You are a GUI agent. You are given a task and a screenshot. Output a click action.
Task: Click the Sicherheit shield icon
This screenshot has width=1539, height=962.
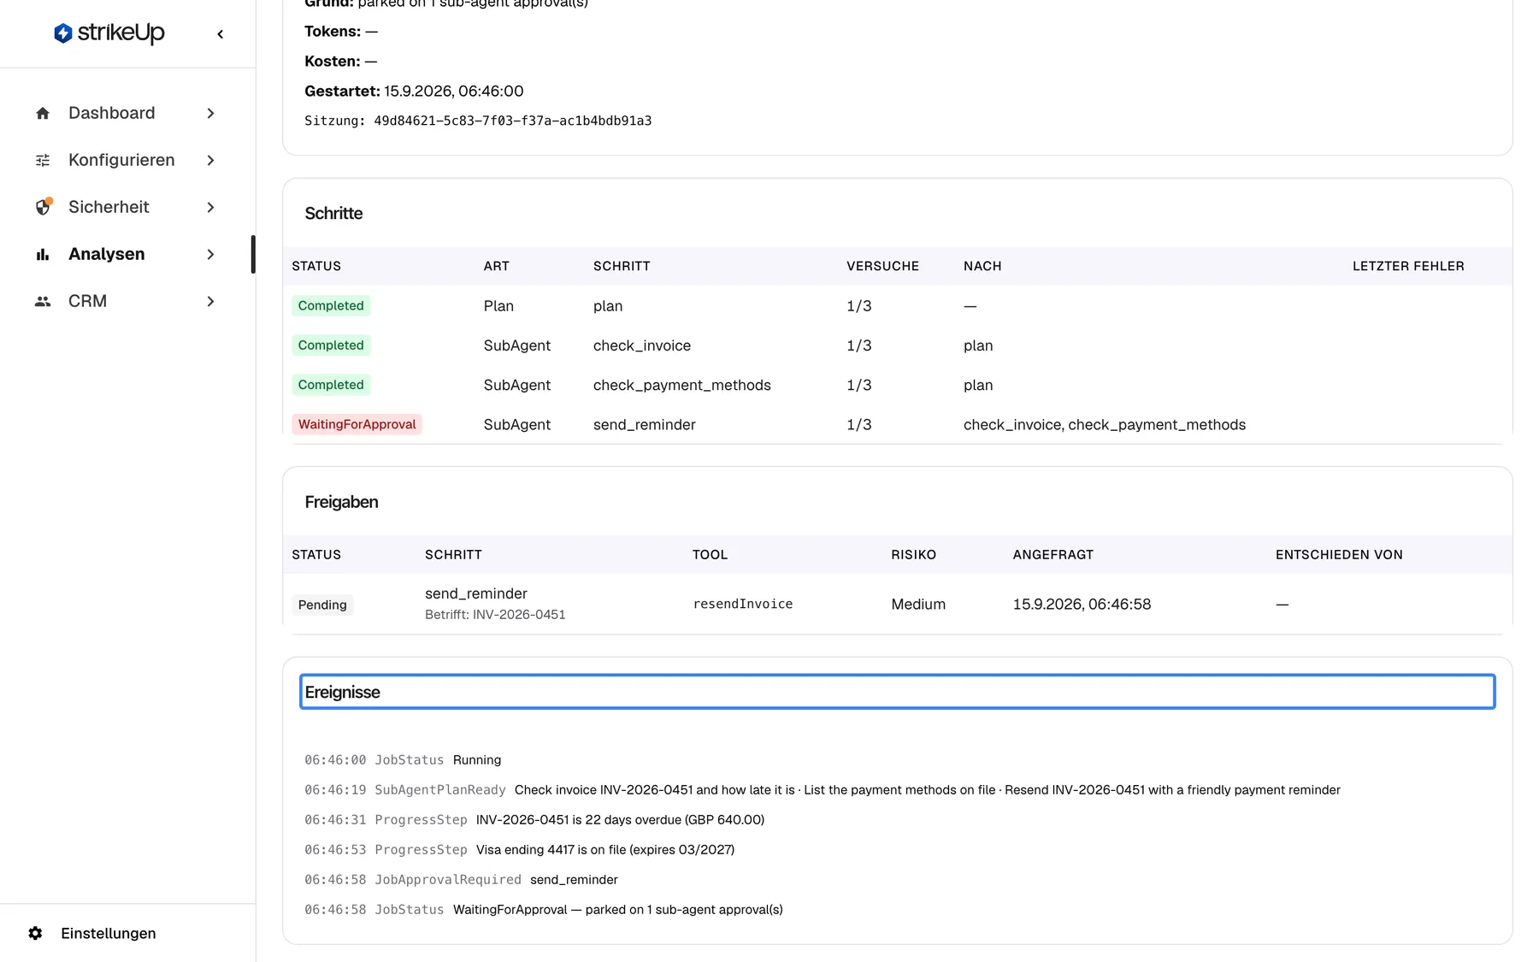(x=44, y=207)
